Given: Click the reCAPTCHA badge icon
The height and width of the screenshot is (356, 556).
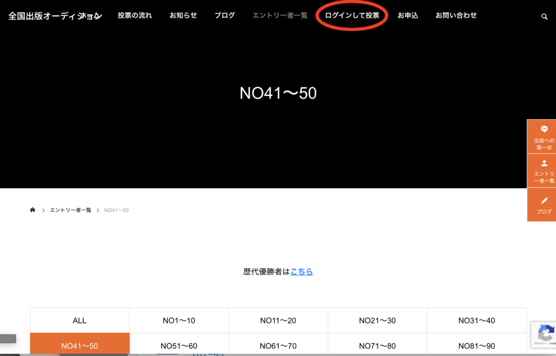Looking at the screenshot, I should (545, 333).
